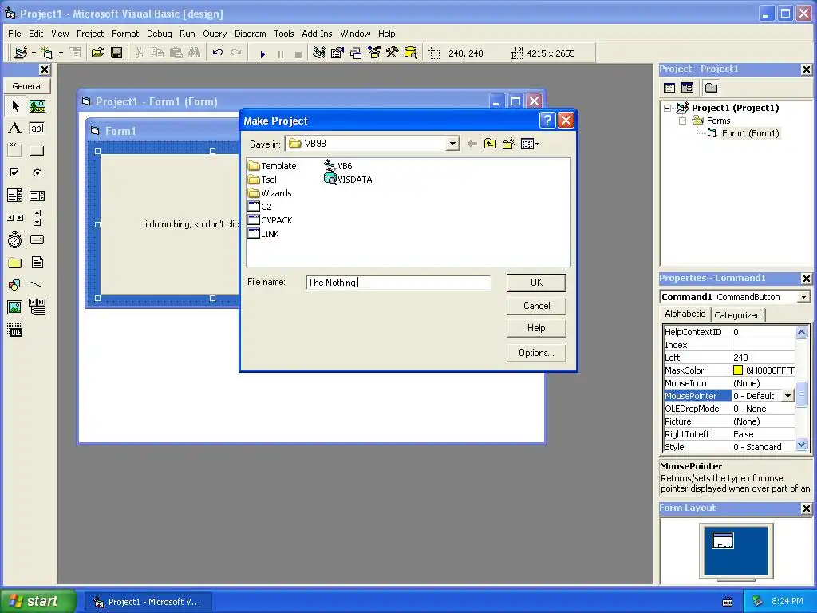Screen dimensions: 817x613
Task: Click Cancel in Make Project dialog
Action: pyautogui.click(x=536, y=306)
